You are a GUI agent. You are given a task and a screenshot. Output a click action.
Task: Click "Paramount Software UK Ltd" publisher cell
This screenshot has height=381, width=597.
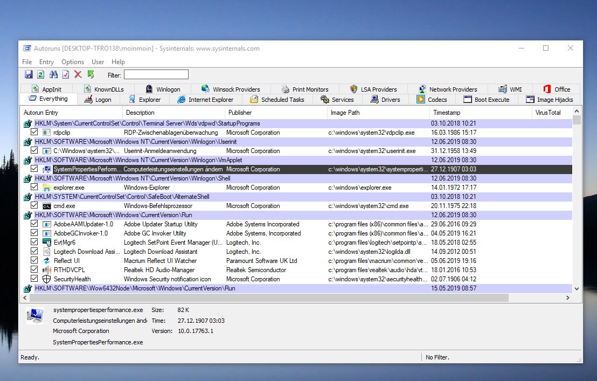click(x=261, y=261)
